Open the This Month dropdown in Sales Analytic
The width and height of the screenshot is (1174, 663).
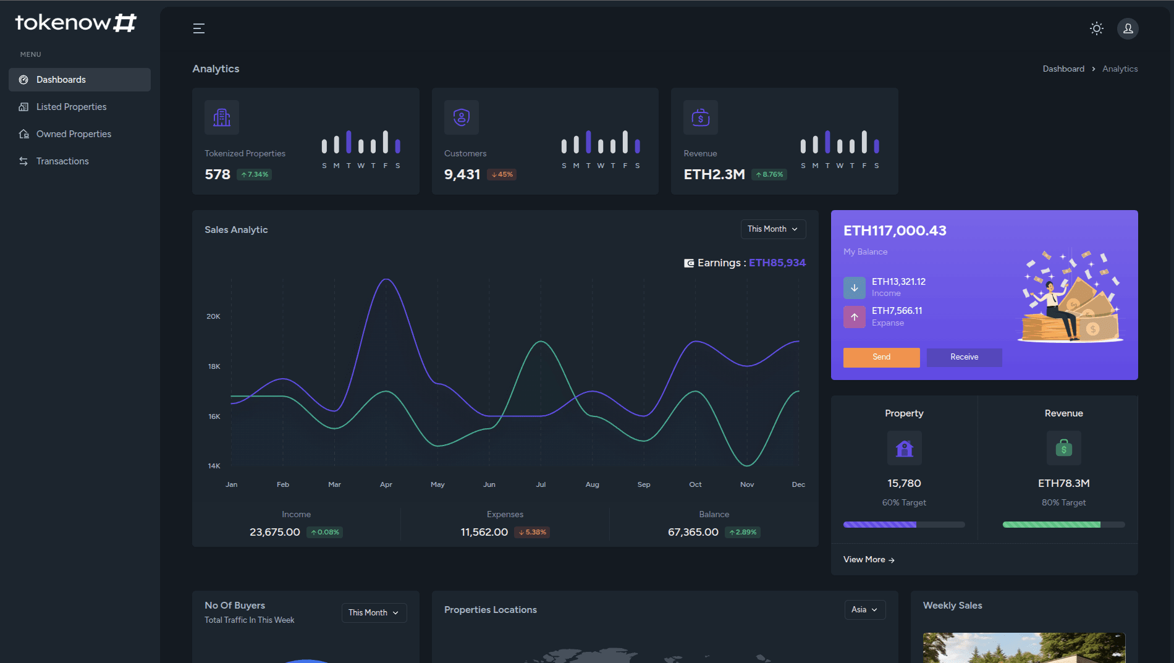pyautogui.click(x=772, y=229)
